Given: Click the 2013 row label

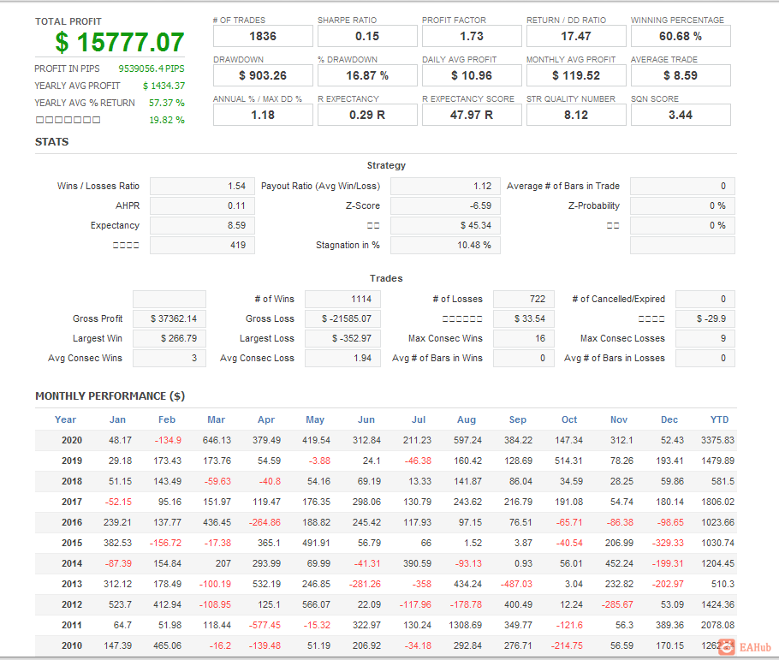Looking at the screenshot, I should pyautogui.click(x=72, y=584).
